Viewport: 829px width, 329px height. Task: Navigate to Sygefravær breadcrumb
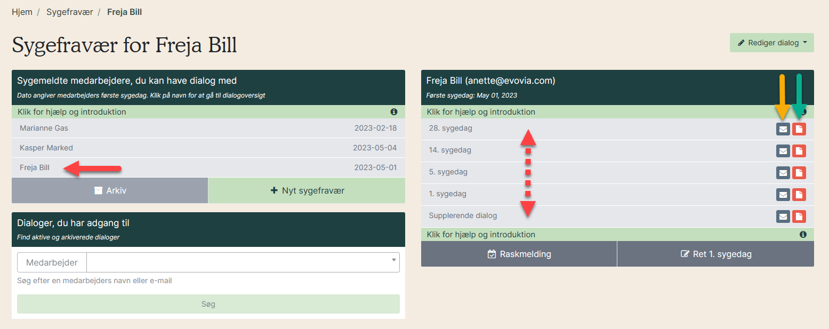[x=69, y=12]
